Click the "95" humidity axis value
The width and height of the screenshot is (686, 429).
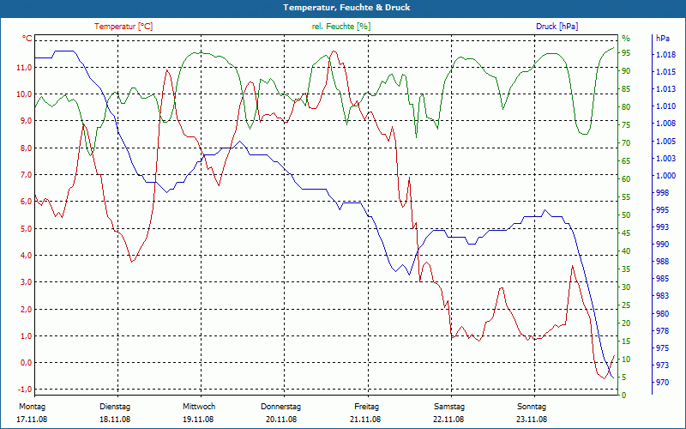[x=626, y=53]
